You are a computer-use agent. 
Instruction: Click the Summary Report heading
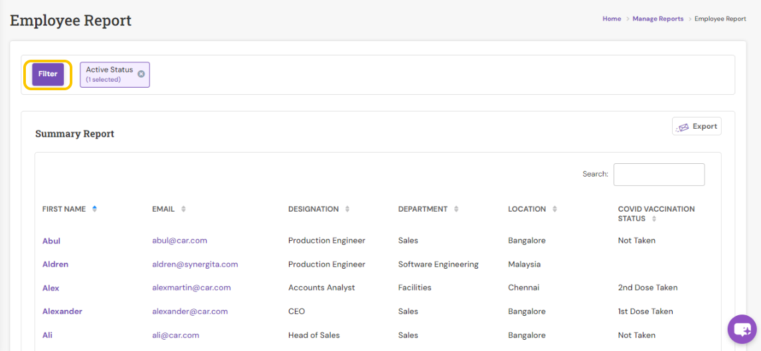click(75, 134)
